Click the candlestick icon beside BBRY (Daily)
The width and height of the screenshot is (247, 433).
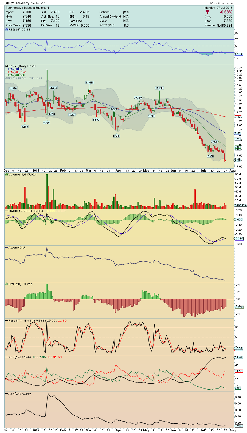click(x=7, y=66)
